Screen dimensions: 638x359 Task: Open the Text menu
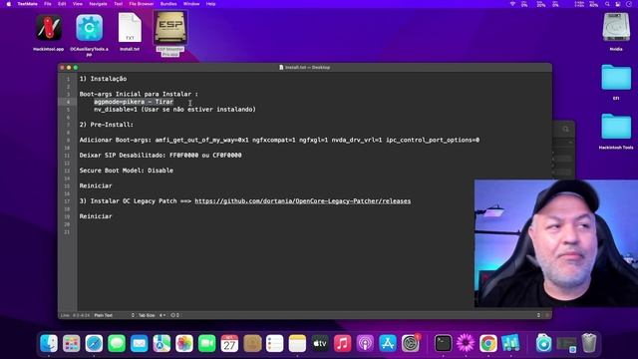(x=118, y=4)
